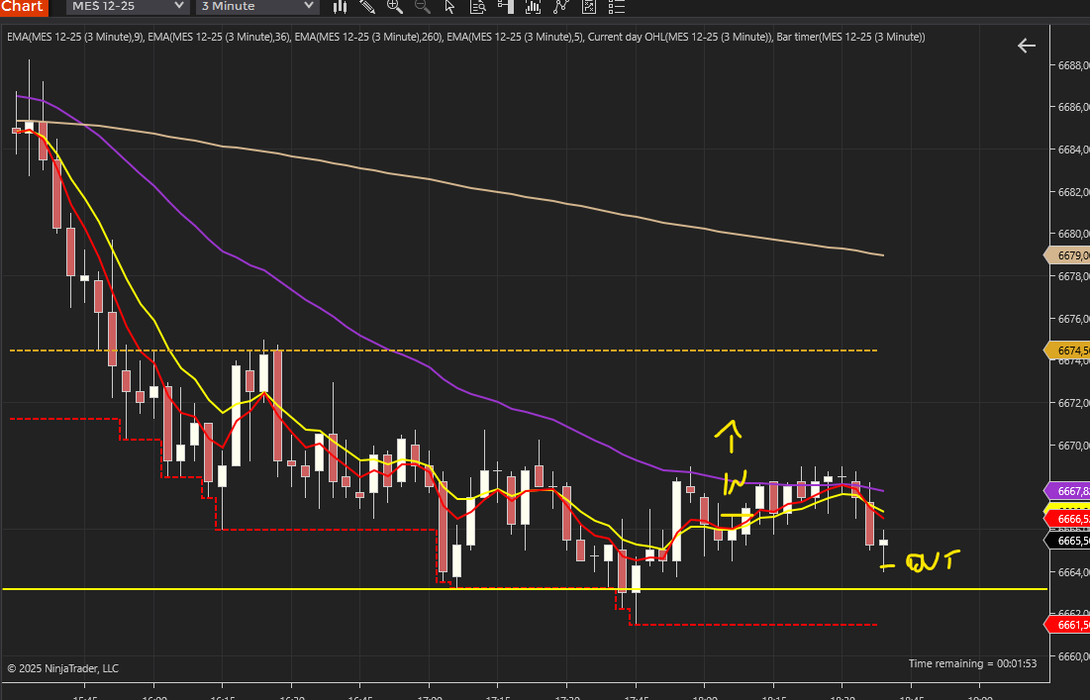Click the Chart tab label
Viewport: 1090px width, 700px height.
click(x=24, y=6)
